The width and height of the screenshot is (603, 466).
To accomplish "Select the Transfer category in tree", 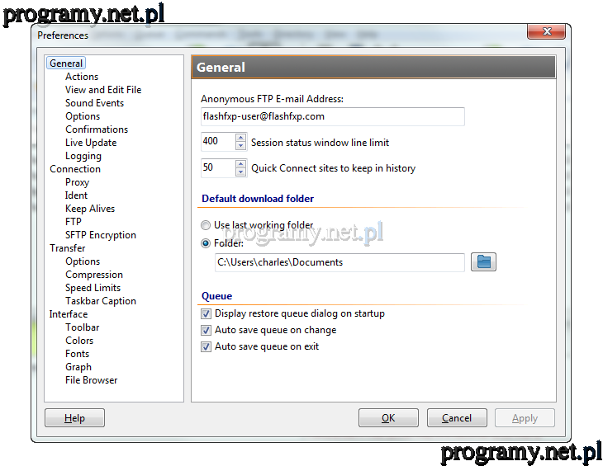I will point(67,248).
